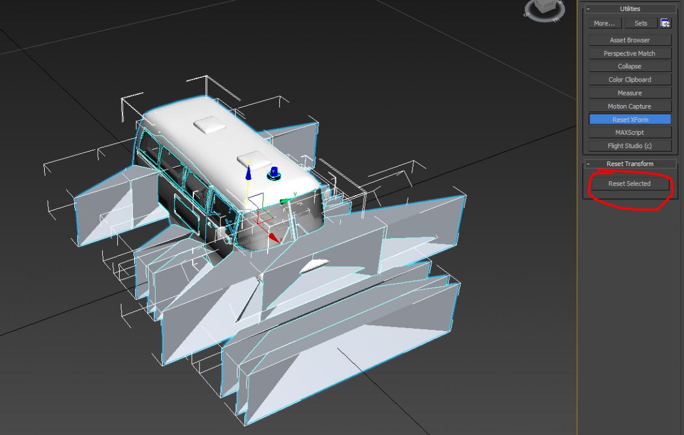
Task: Open the More... utilities list
Action: 604,24
